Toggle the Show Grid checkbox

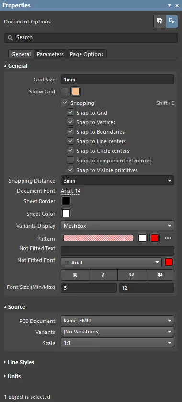pyautogui.click(x=65, y=92)
